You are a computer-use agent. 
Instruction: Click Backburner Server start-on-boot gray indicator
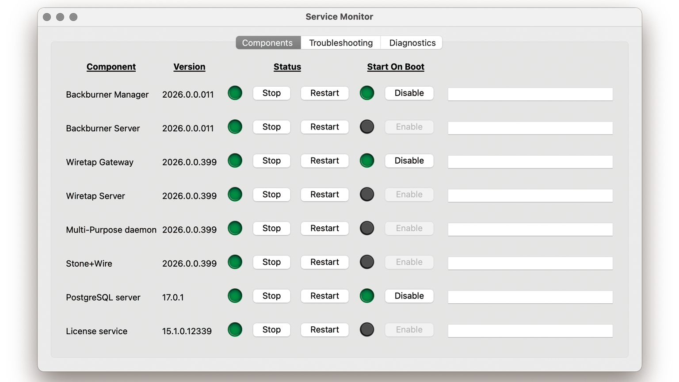pyautogui.click(x=367, y=127)
